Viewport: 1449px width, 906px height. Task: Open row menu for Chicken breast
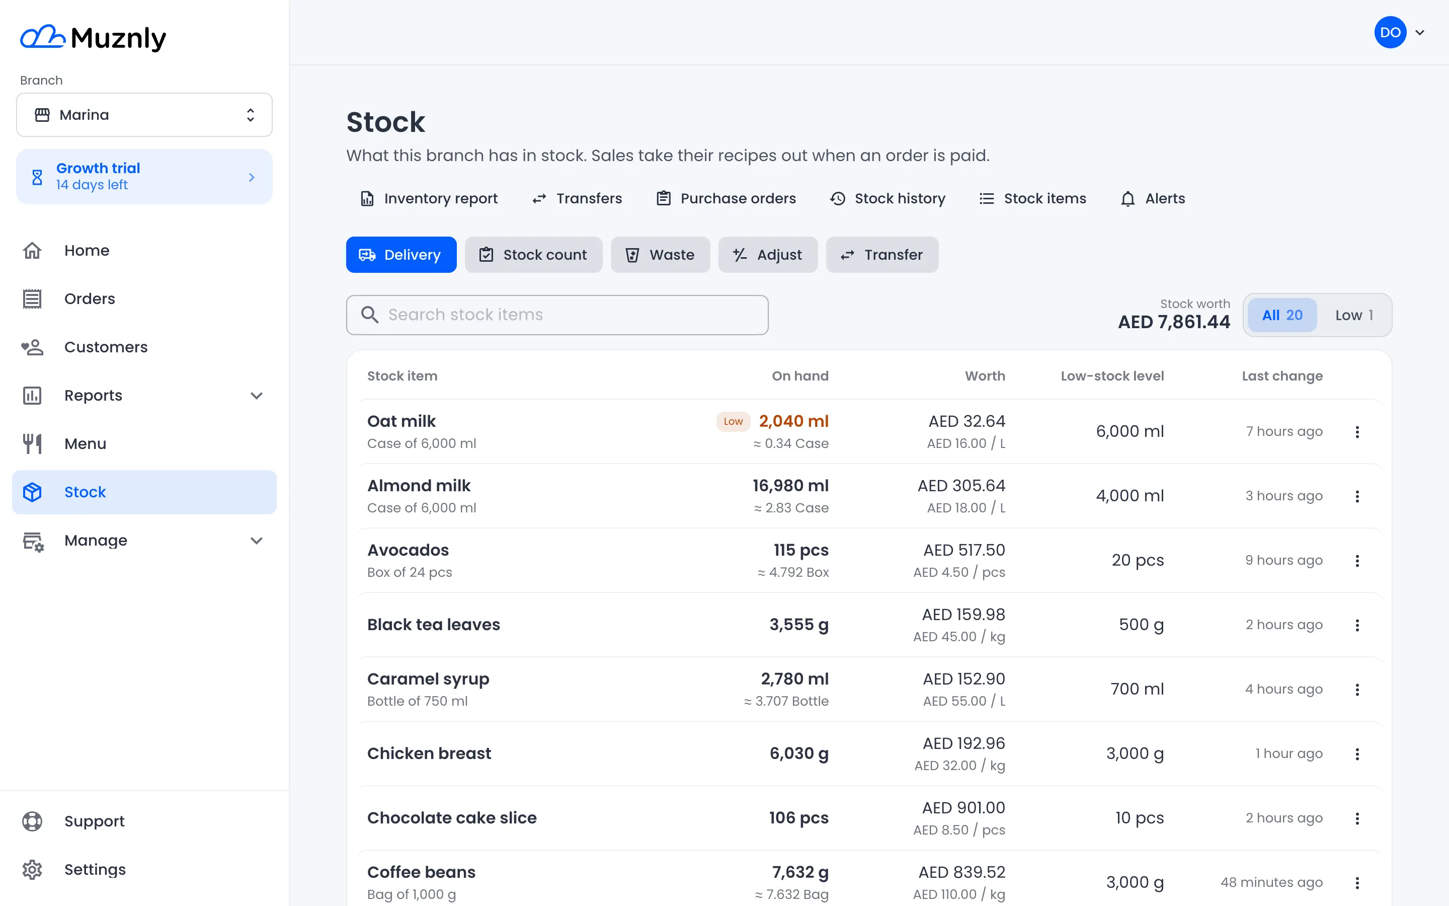click(x=1357, y=754)
